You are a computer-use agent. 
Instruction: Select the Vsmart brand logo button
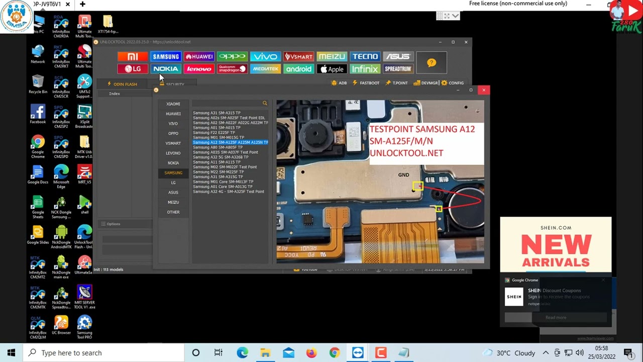[298, 57]
